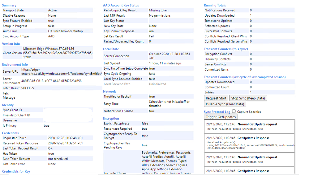The image size is (309, 179).
Task: Click the Passphrase Required label
Action: (x=118, y=128)
